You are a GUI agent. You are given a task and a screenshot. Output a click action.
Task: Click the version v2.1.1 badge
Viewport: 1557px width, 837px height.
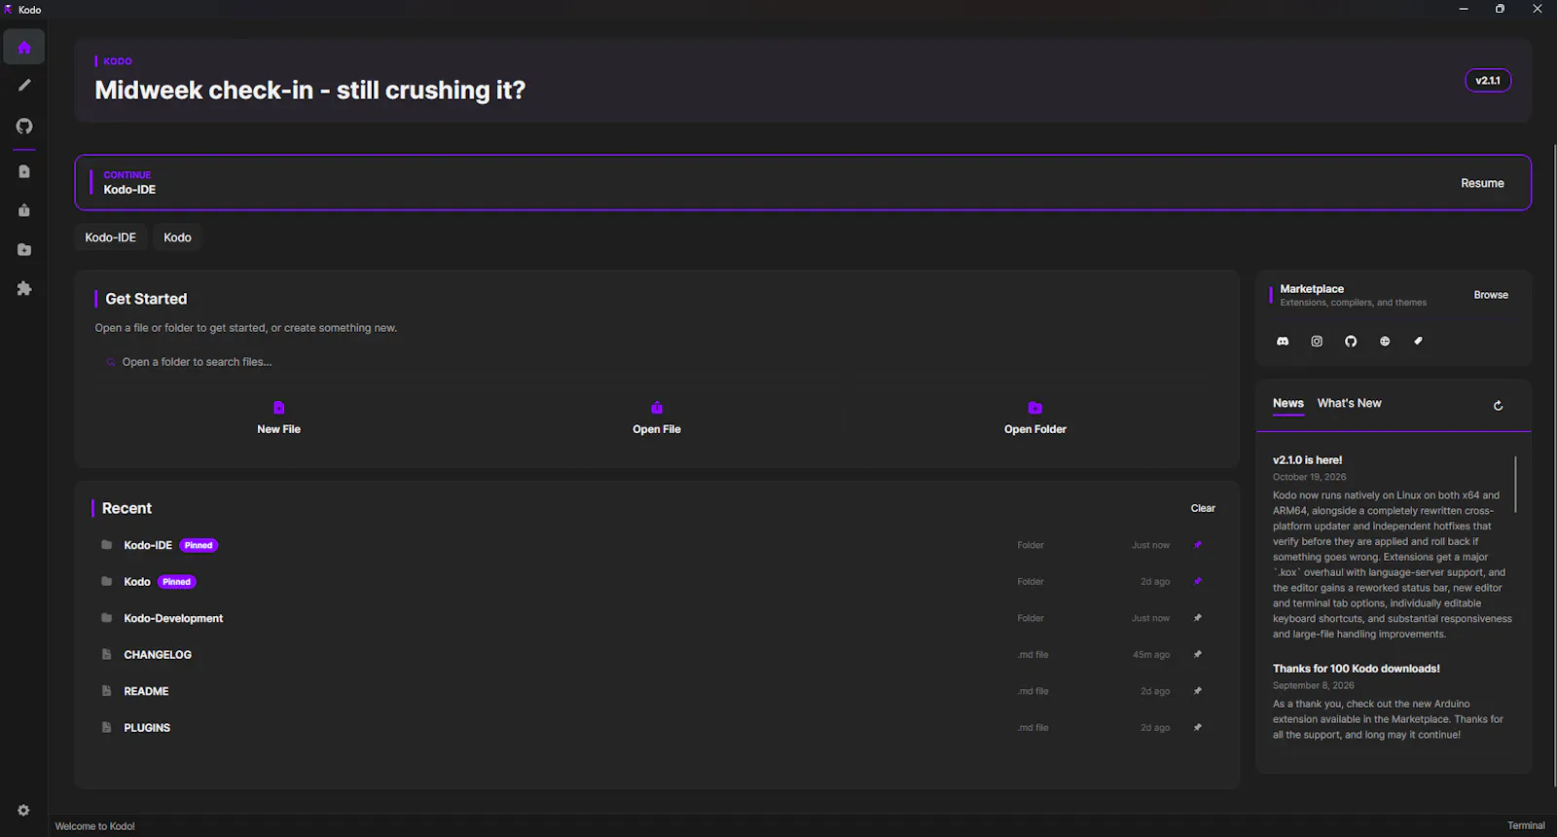point(1488,81)
